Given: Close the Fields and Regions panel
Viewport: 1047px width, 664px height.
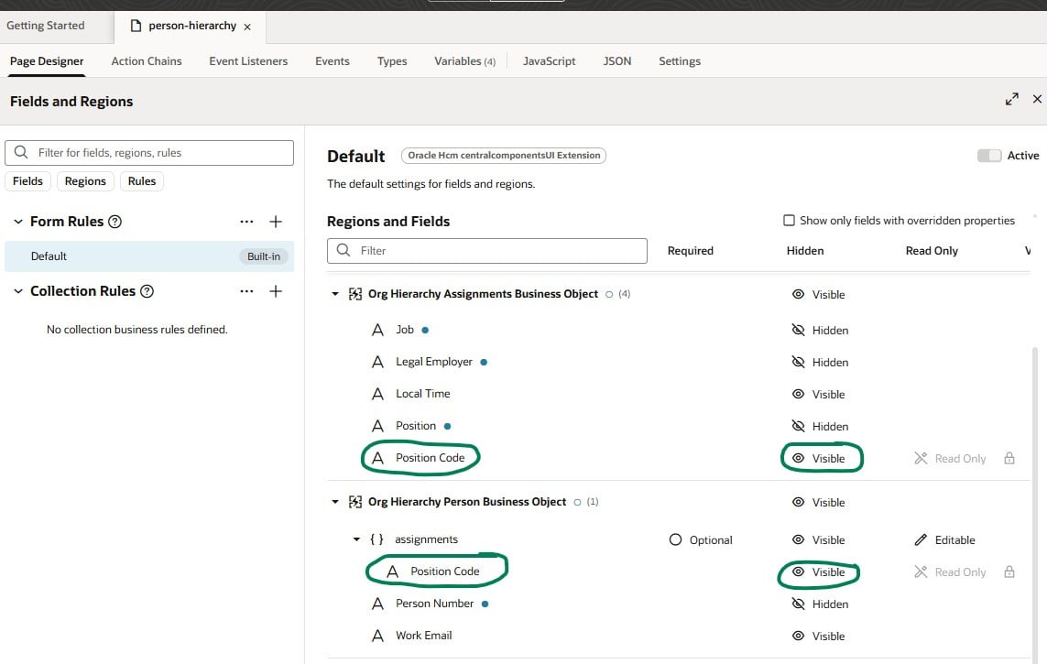Looking at the screenshot, I should [x=1037, y=99].
